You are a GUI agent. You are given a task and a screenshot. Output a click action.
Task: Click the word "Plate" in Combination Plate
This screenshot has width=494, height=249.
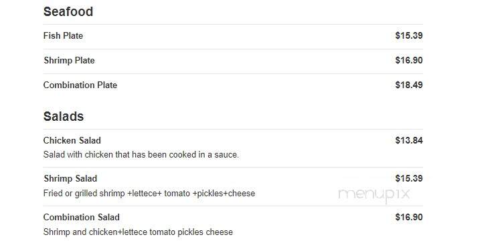(x=107, y=85)
